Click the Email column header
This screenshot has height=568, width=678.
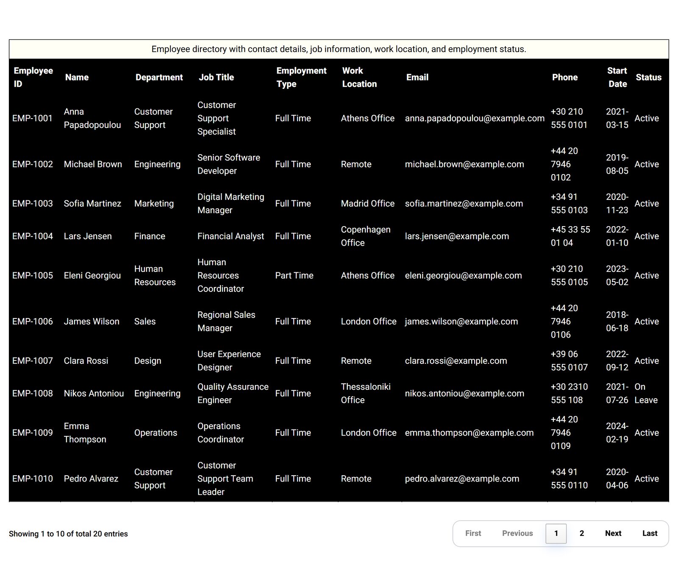click(475, 77)
